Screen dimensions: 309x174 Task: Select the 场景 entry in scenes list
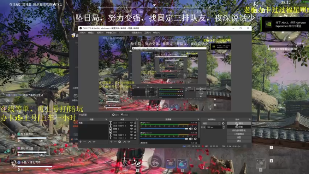point(93,123)
